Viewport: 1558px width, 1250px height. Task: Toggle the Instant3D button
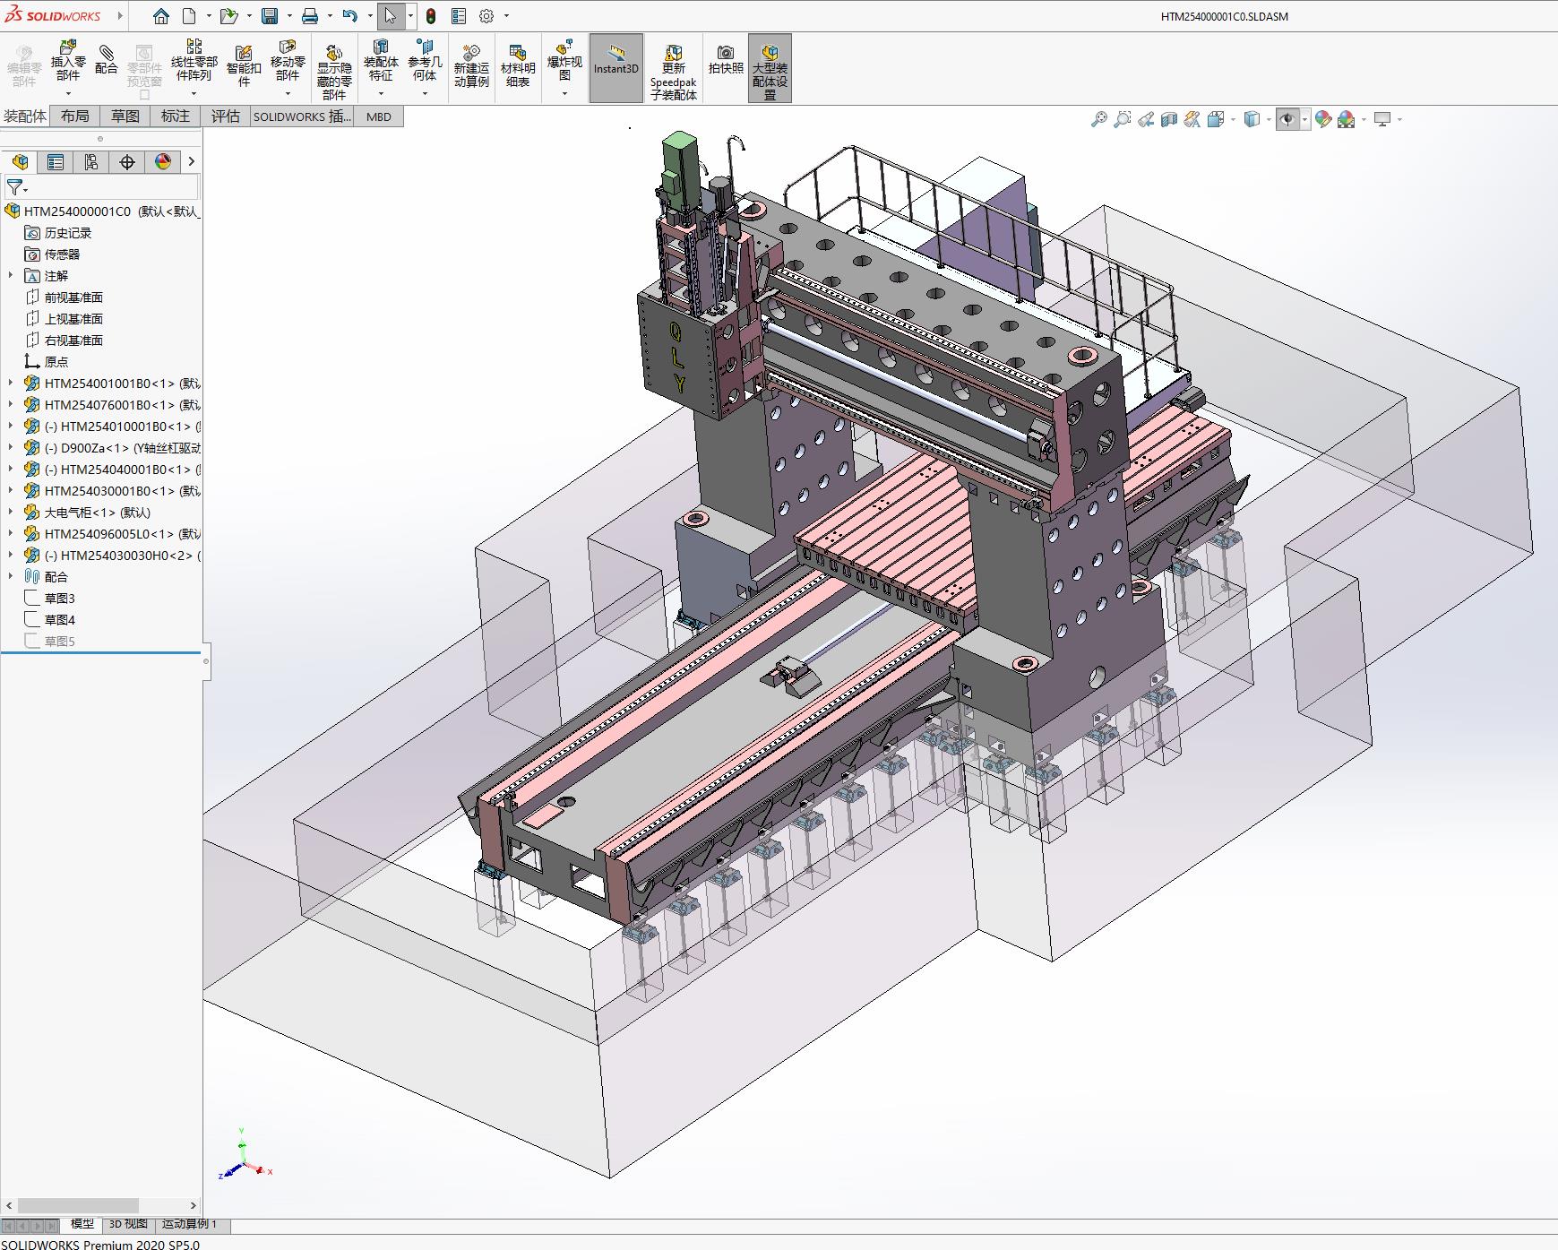click(615, 68)
